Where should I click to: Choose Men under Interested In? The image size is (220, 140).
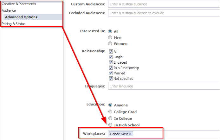pos(110,37)
